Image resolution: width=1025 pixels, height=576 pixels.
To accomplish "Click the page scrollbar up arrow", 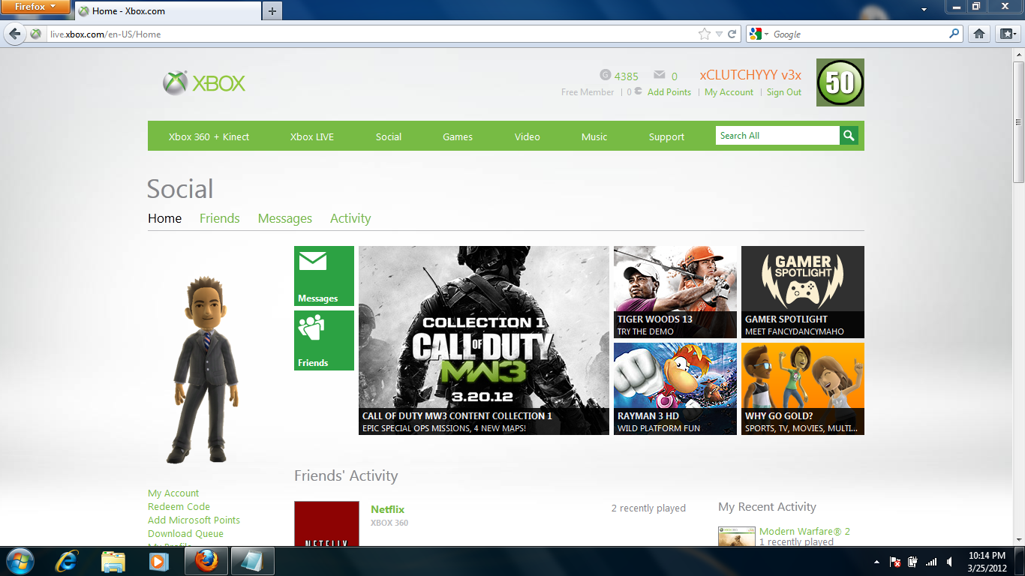I will point(1018,55).
